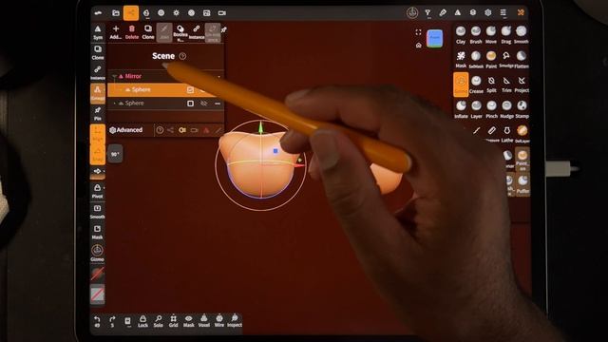
Task: Click the Advanced settings button
Action: pyautogui.click(x=126, y=130)
